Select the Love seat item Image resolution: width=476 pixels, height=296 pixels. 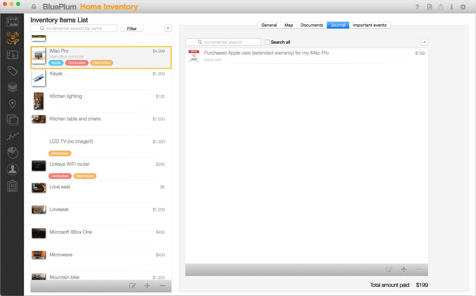(x=101, y=191)
